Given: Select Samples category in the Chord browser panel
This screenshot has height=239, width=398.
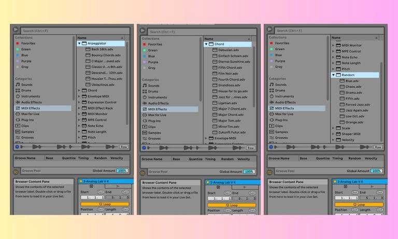Looking at the screenshot, I should (x=152, y=132).
